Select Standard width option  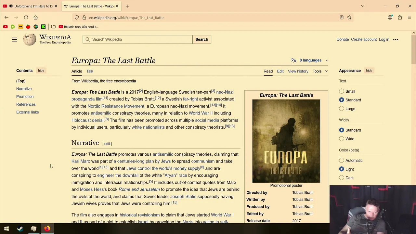point(342,130)
